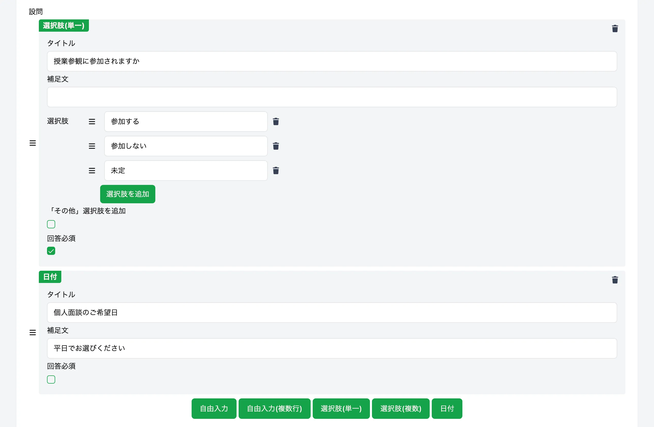This screenshot has width=654, height=427.
Task: Edit the 未定 option field
Action: (x=186, y=171)
